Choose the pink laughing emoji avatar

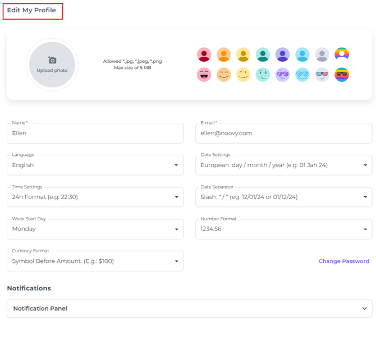204,75
